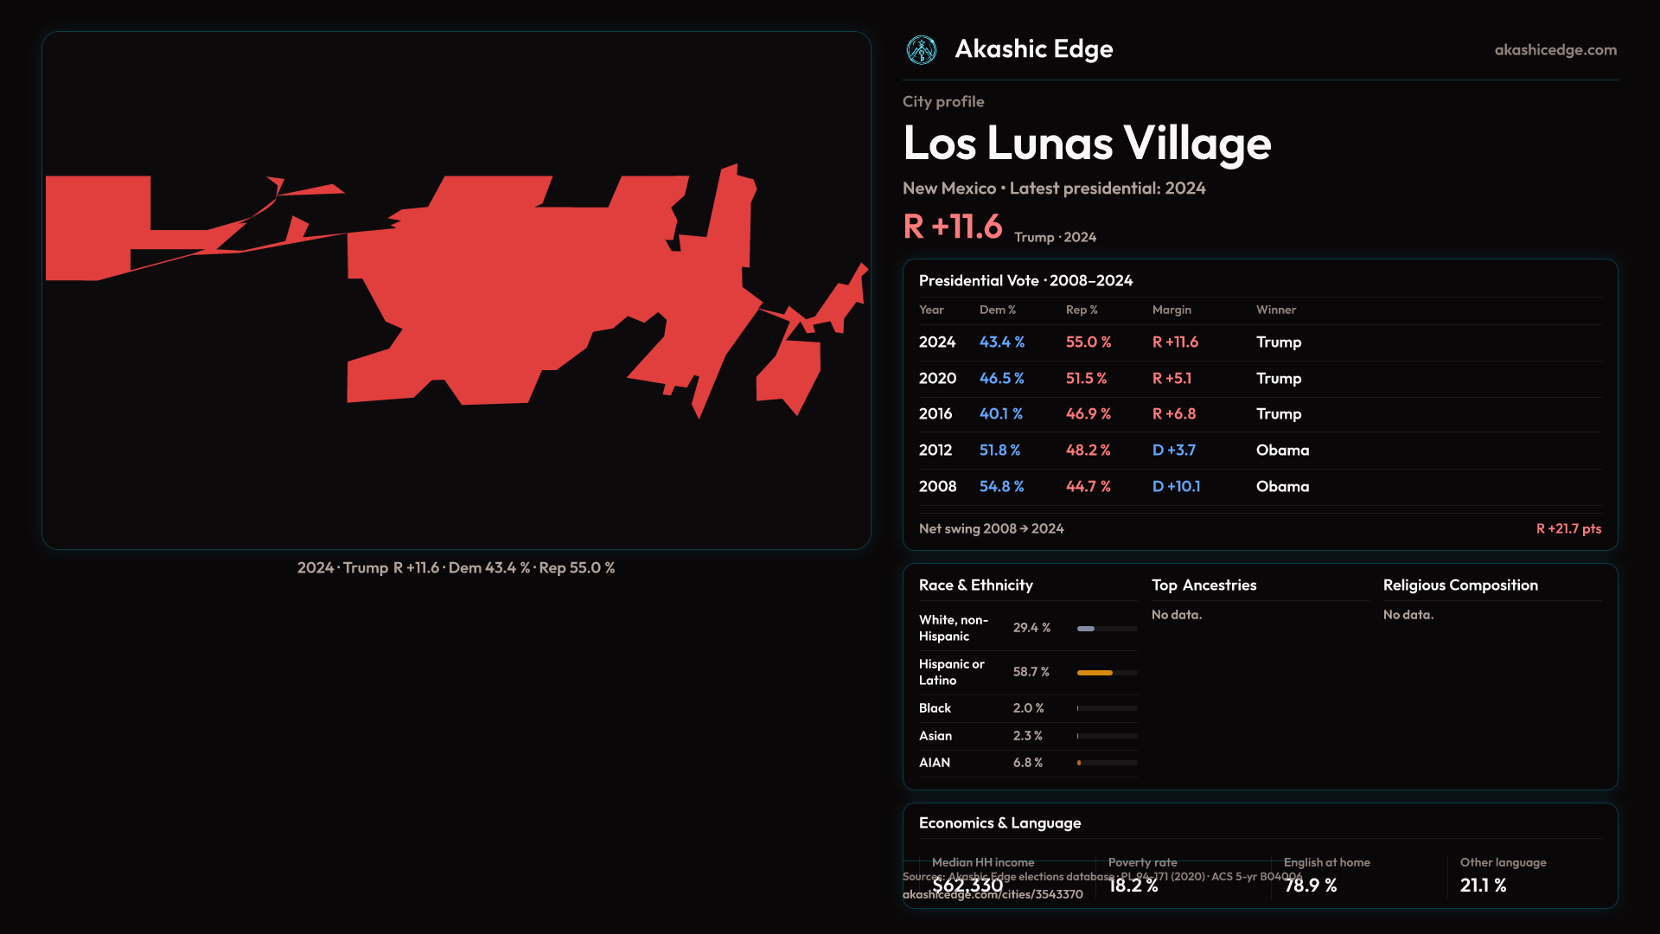Click the Net swing R +21.7 pts value
Screen dimensions: 1660x934
click(1567, 529)
